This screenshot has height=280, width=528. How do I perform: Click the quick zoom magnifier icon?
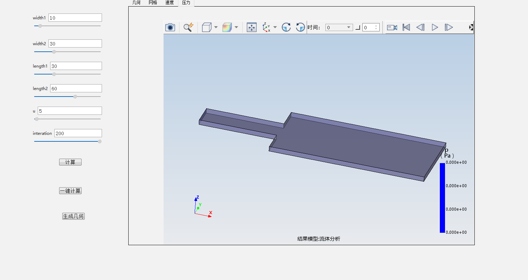(x=188, y=27)
